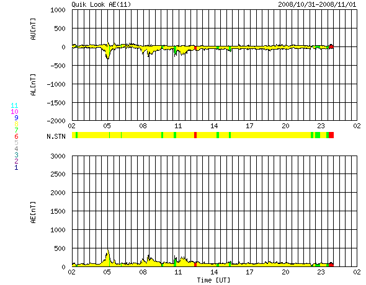Click the 2500 tick on AE axis
Image resolution: width=366 pixels, height=285 pixels.
point(58,174)
